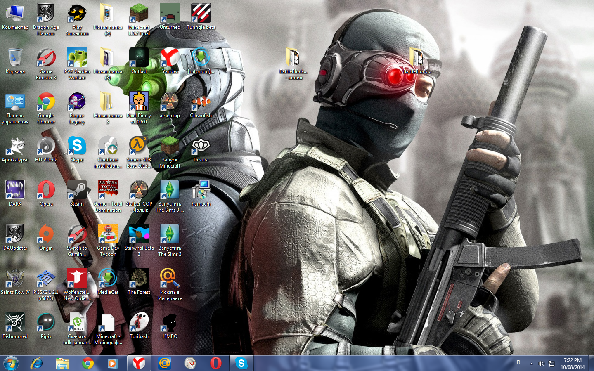Open the network tray icon
The width and height of the screenshot is (594, 371).
[x=551, y=364]
